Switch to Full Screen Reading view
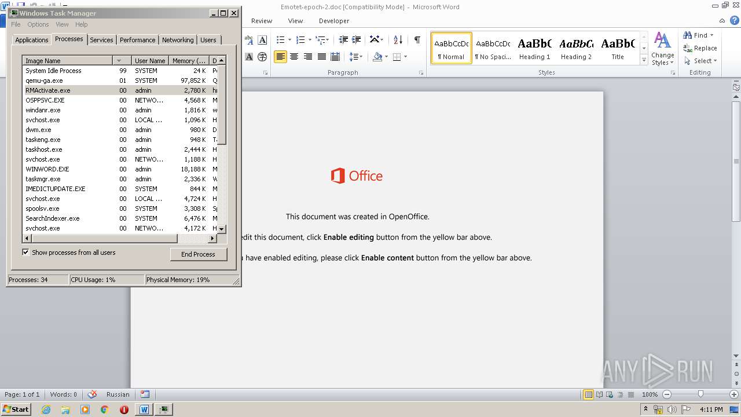The height and width of the screenshot is (417, 741). point(599,394)
